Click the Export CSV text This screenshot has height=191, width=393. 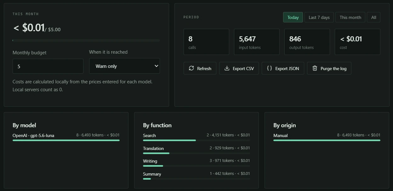(243, 69)
